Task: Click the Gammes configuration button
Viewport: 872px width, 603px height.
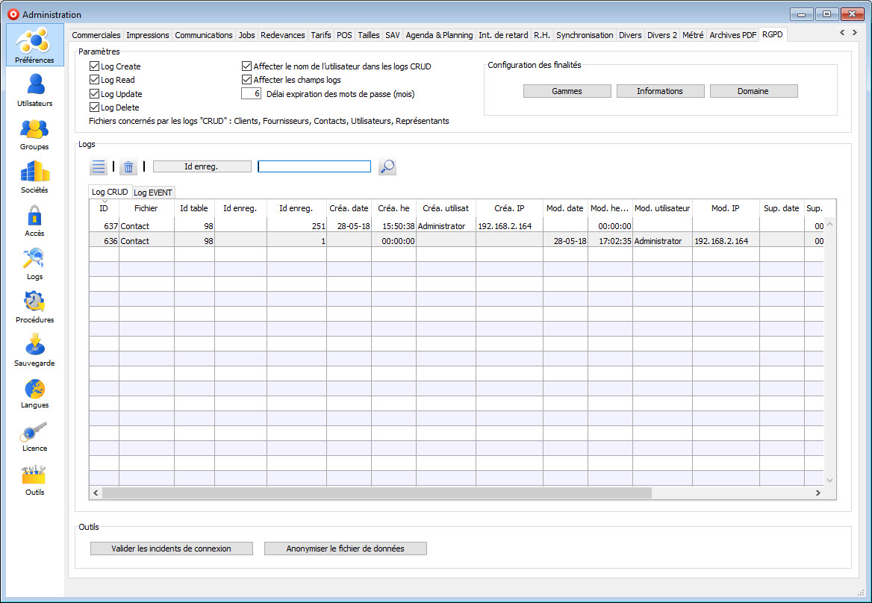Action: tap(567, 91)
